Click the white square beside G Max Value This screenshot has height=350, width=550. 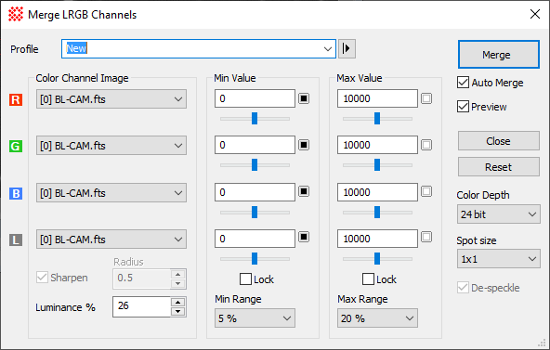point(426,145)
